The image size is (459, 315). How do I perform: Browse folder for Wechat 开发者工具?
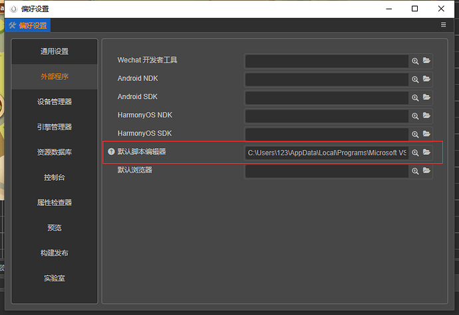point(426,60)
